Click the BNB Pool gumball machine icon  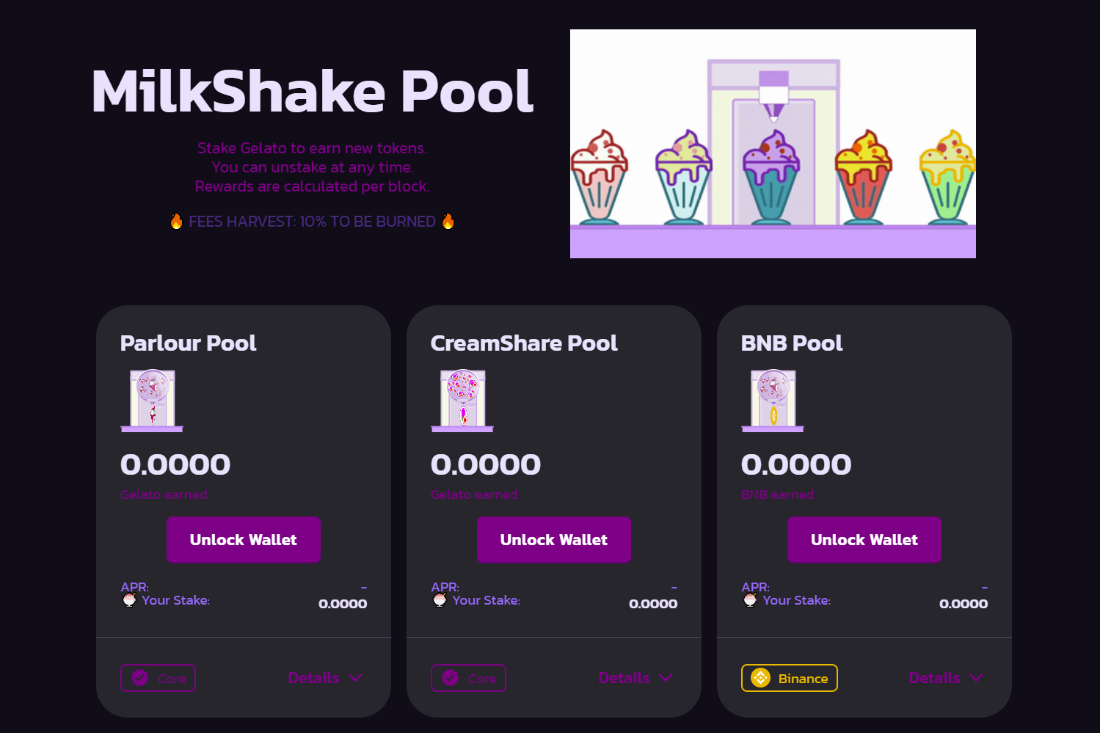[x=772, y=400]
